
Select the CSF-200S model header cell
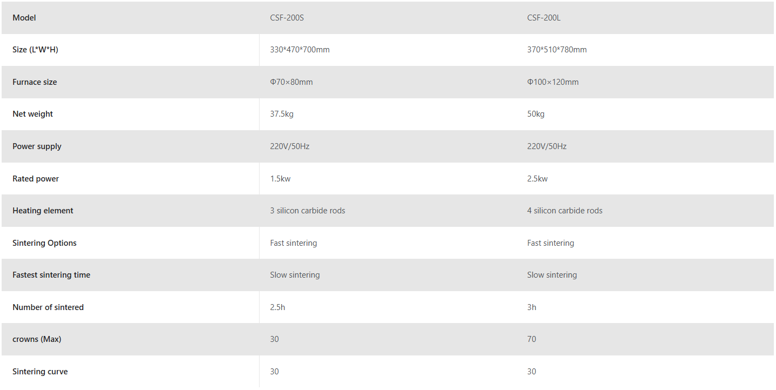click(287, 18)
